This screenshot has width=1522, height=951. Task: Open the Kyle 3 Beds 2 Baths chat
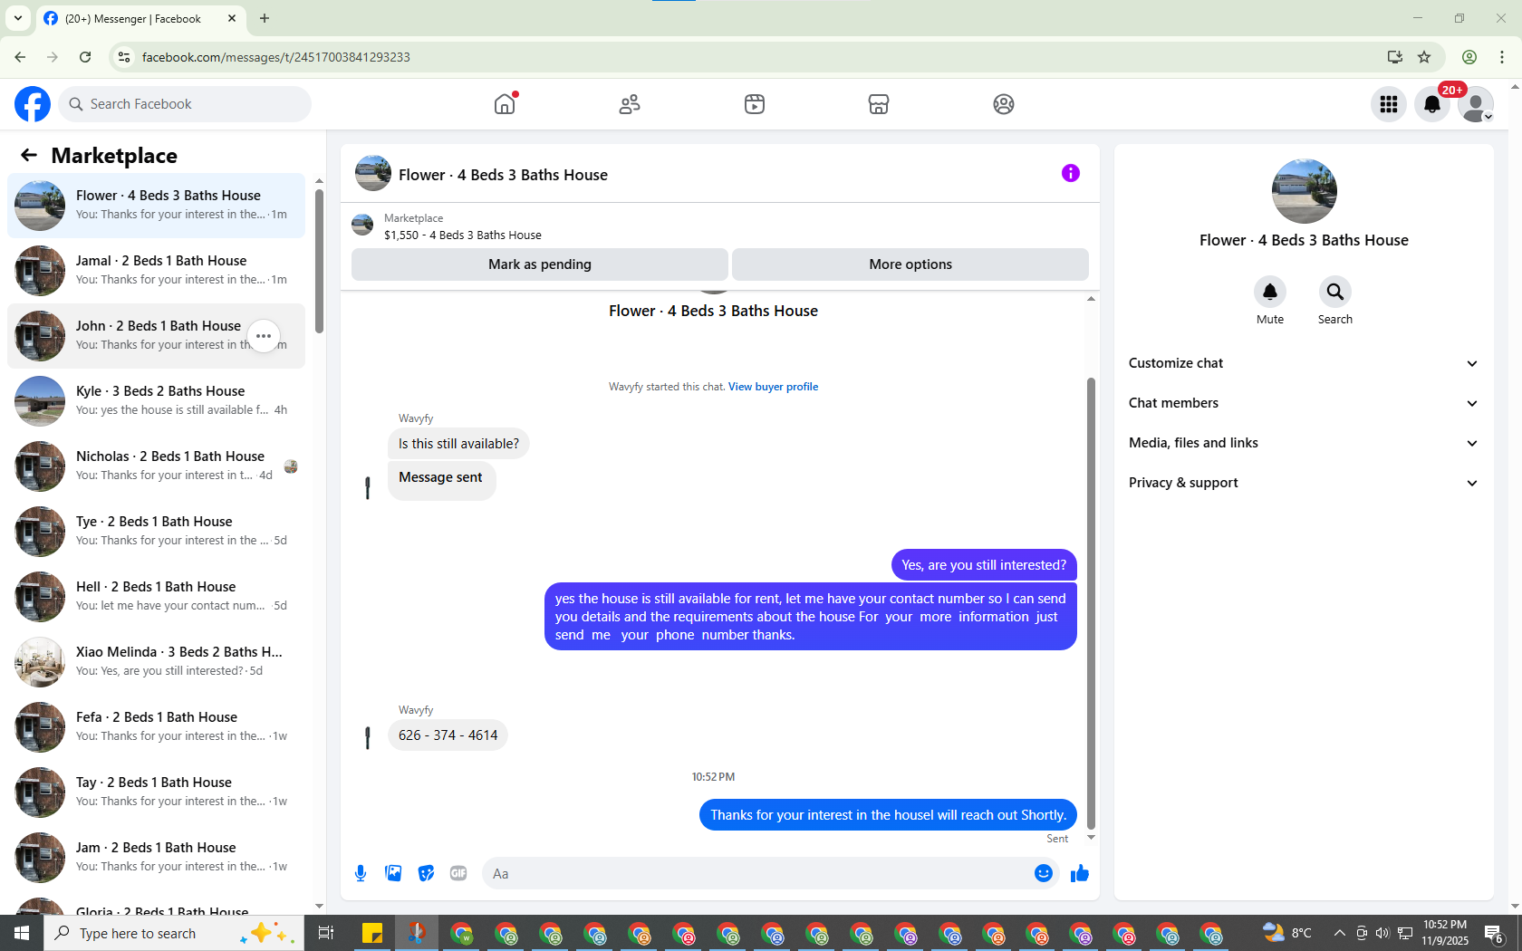tap(156, 401)
